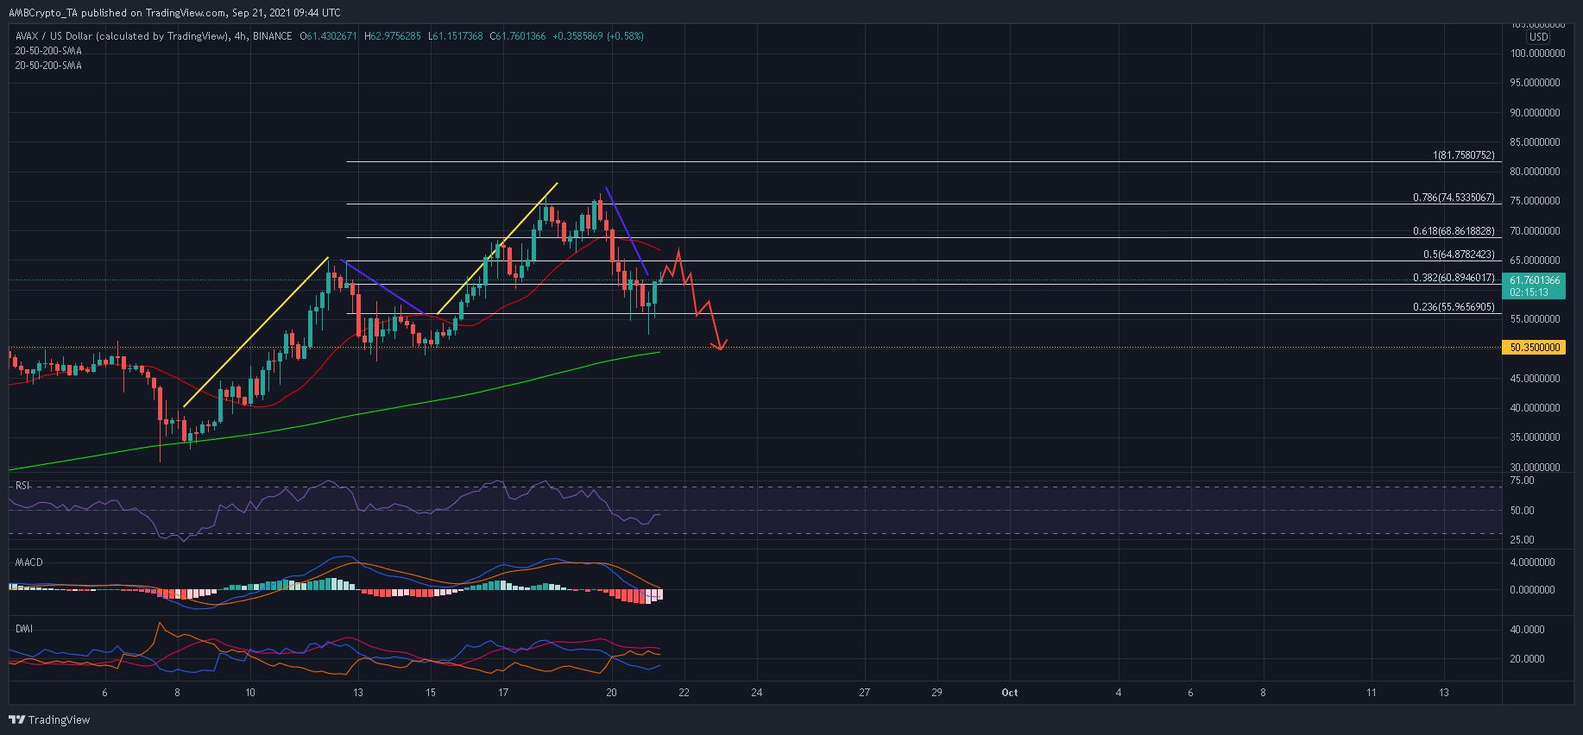Click the TradingView logo at bottom left
This screenshot has width=1583, height=735.
(50, 719)
